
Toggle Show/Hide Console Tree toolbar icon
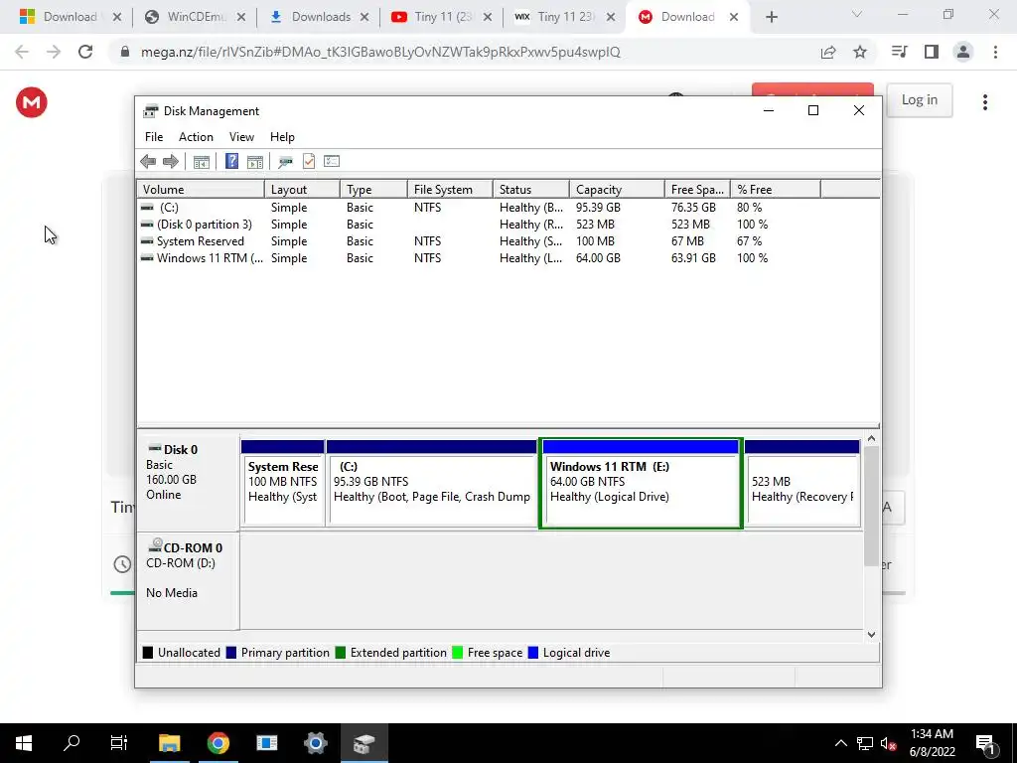pos(201,162)
